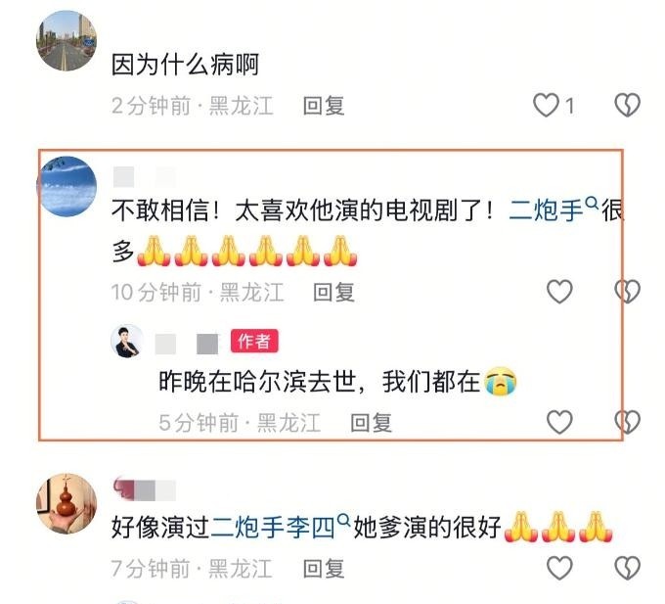Tap broken heart on '不敢相信' comment
This screenshot has height=604, width=665.
click(x=627, y=292)
